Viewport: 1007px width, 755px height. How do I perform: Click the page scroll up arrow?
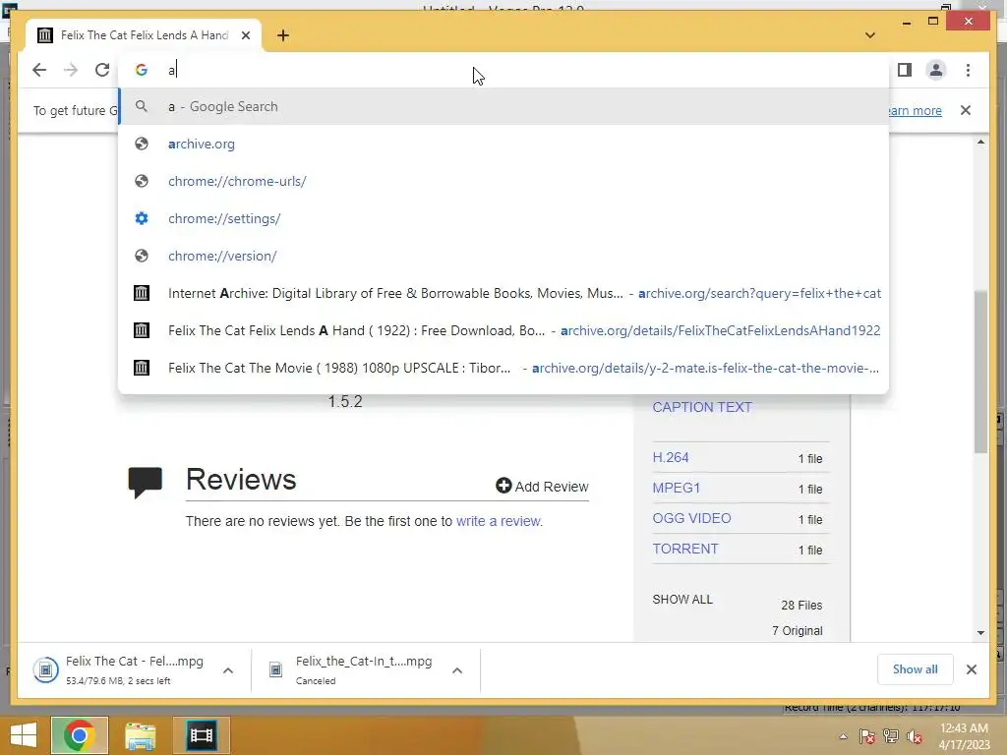click(980, 142)
